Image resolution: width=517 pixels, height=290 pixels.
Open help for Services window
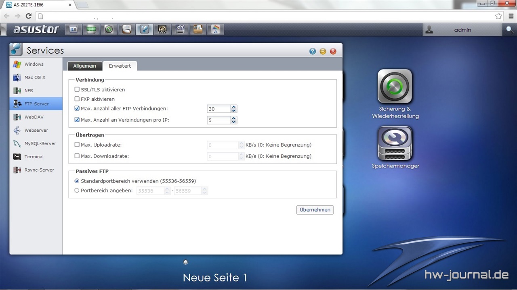pos(313,51)
